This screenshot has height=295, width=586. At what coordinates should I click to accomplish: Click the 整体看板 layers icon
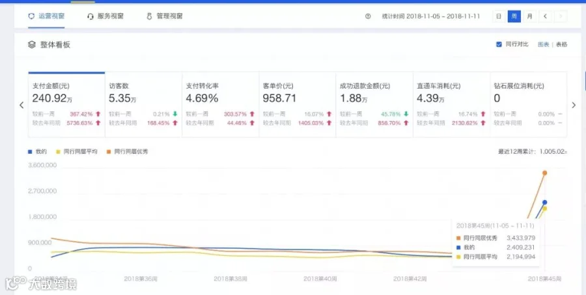pos(32,45)
